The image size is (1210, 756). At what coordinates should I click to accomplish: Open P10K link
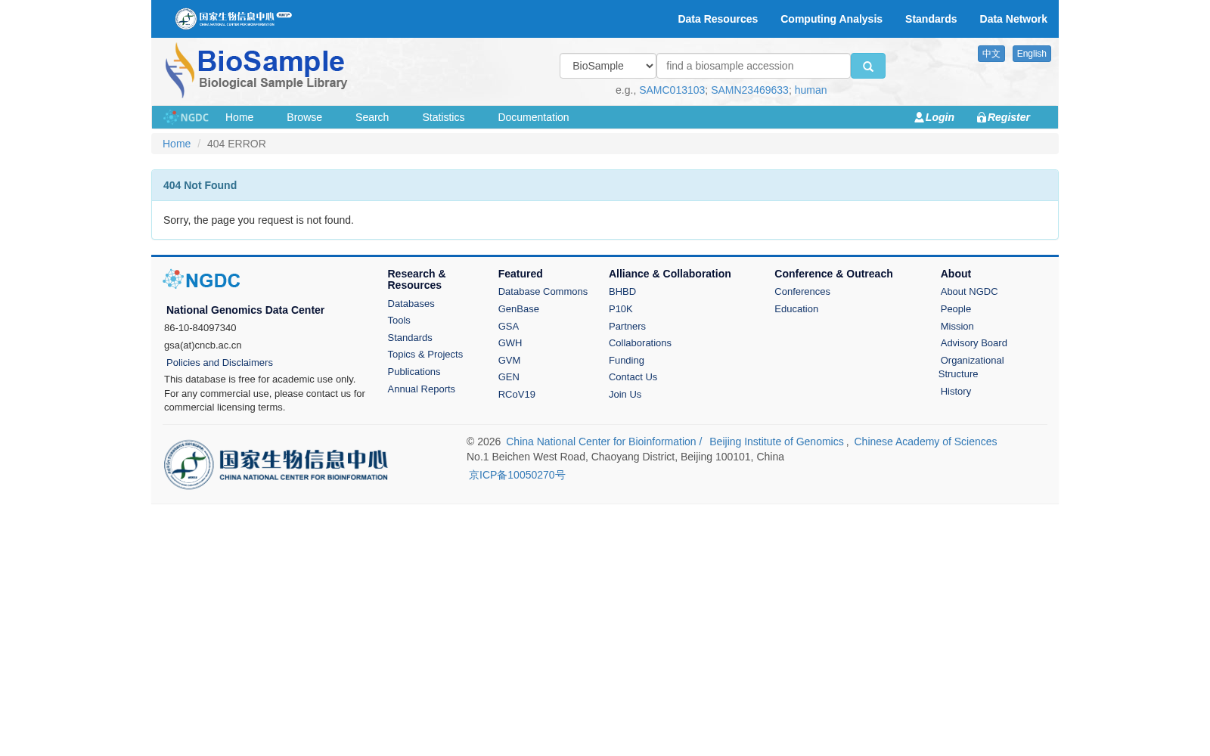pyautogui.click(x=620, y=309)
